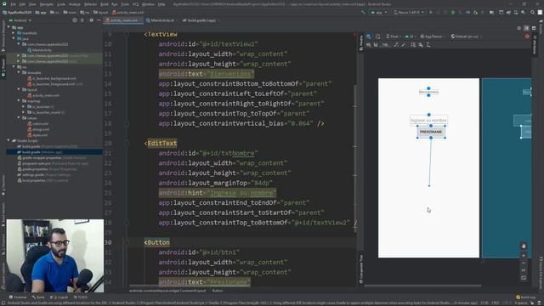Screen dimensions: 544x306
Task: Click the design surface select icon
Action: tap(369, 37)
